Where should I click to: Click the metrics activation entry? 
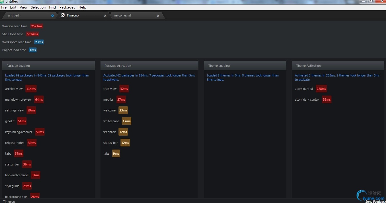(114, 100)
